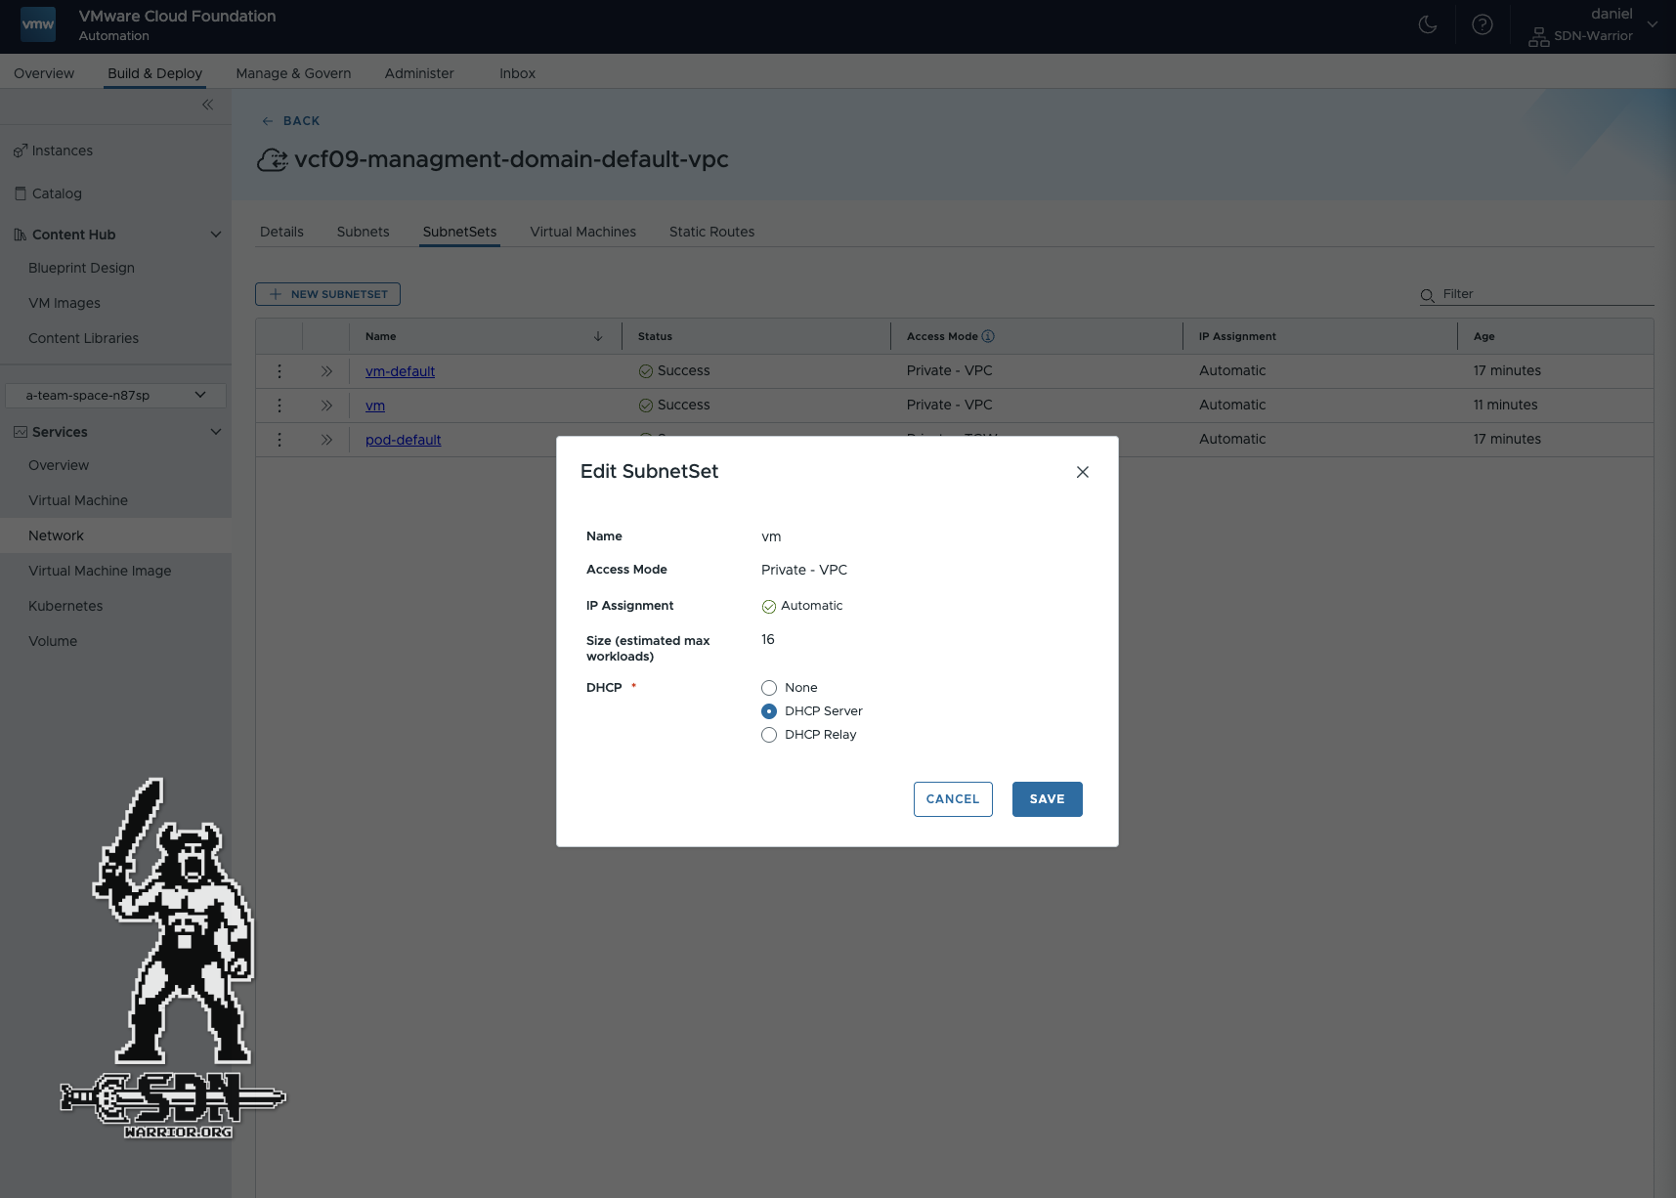Choose the DHCP Relay option
This screenshot has height=1198, width=1676.
(769, 735)
